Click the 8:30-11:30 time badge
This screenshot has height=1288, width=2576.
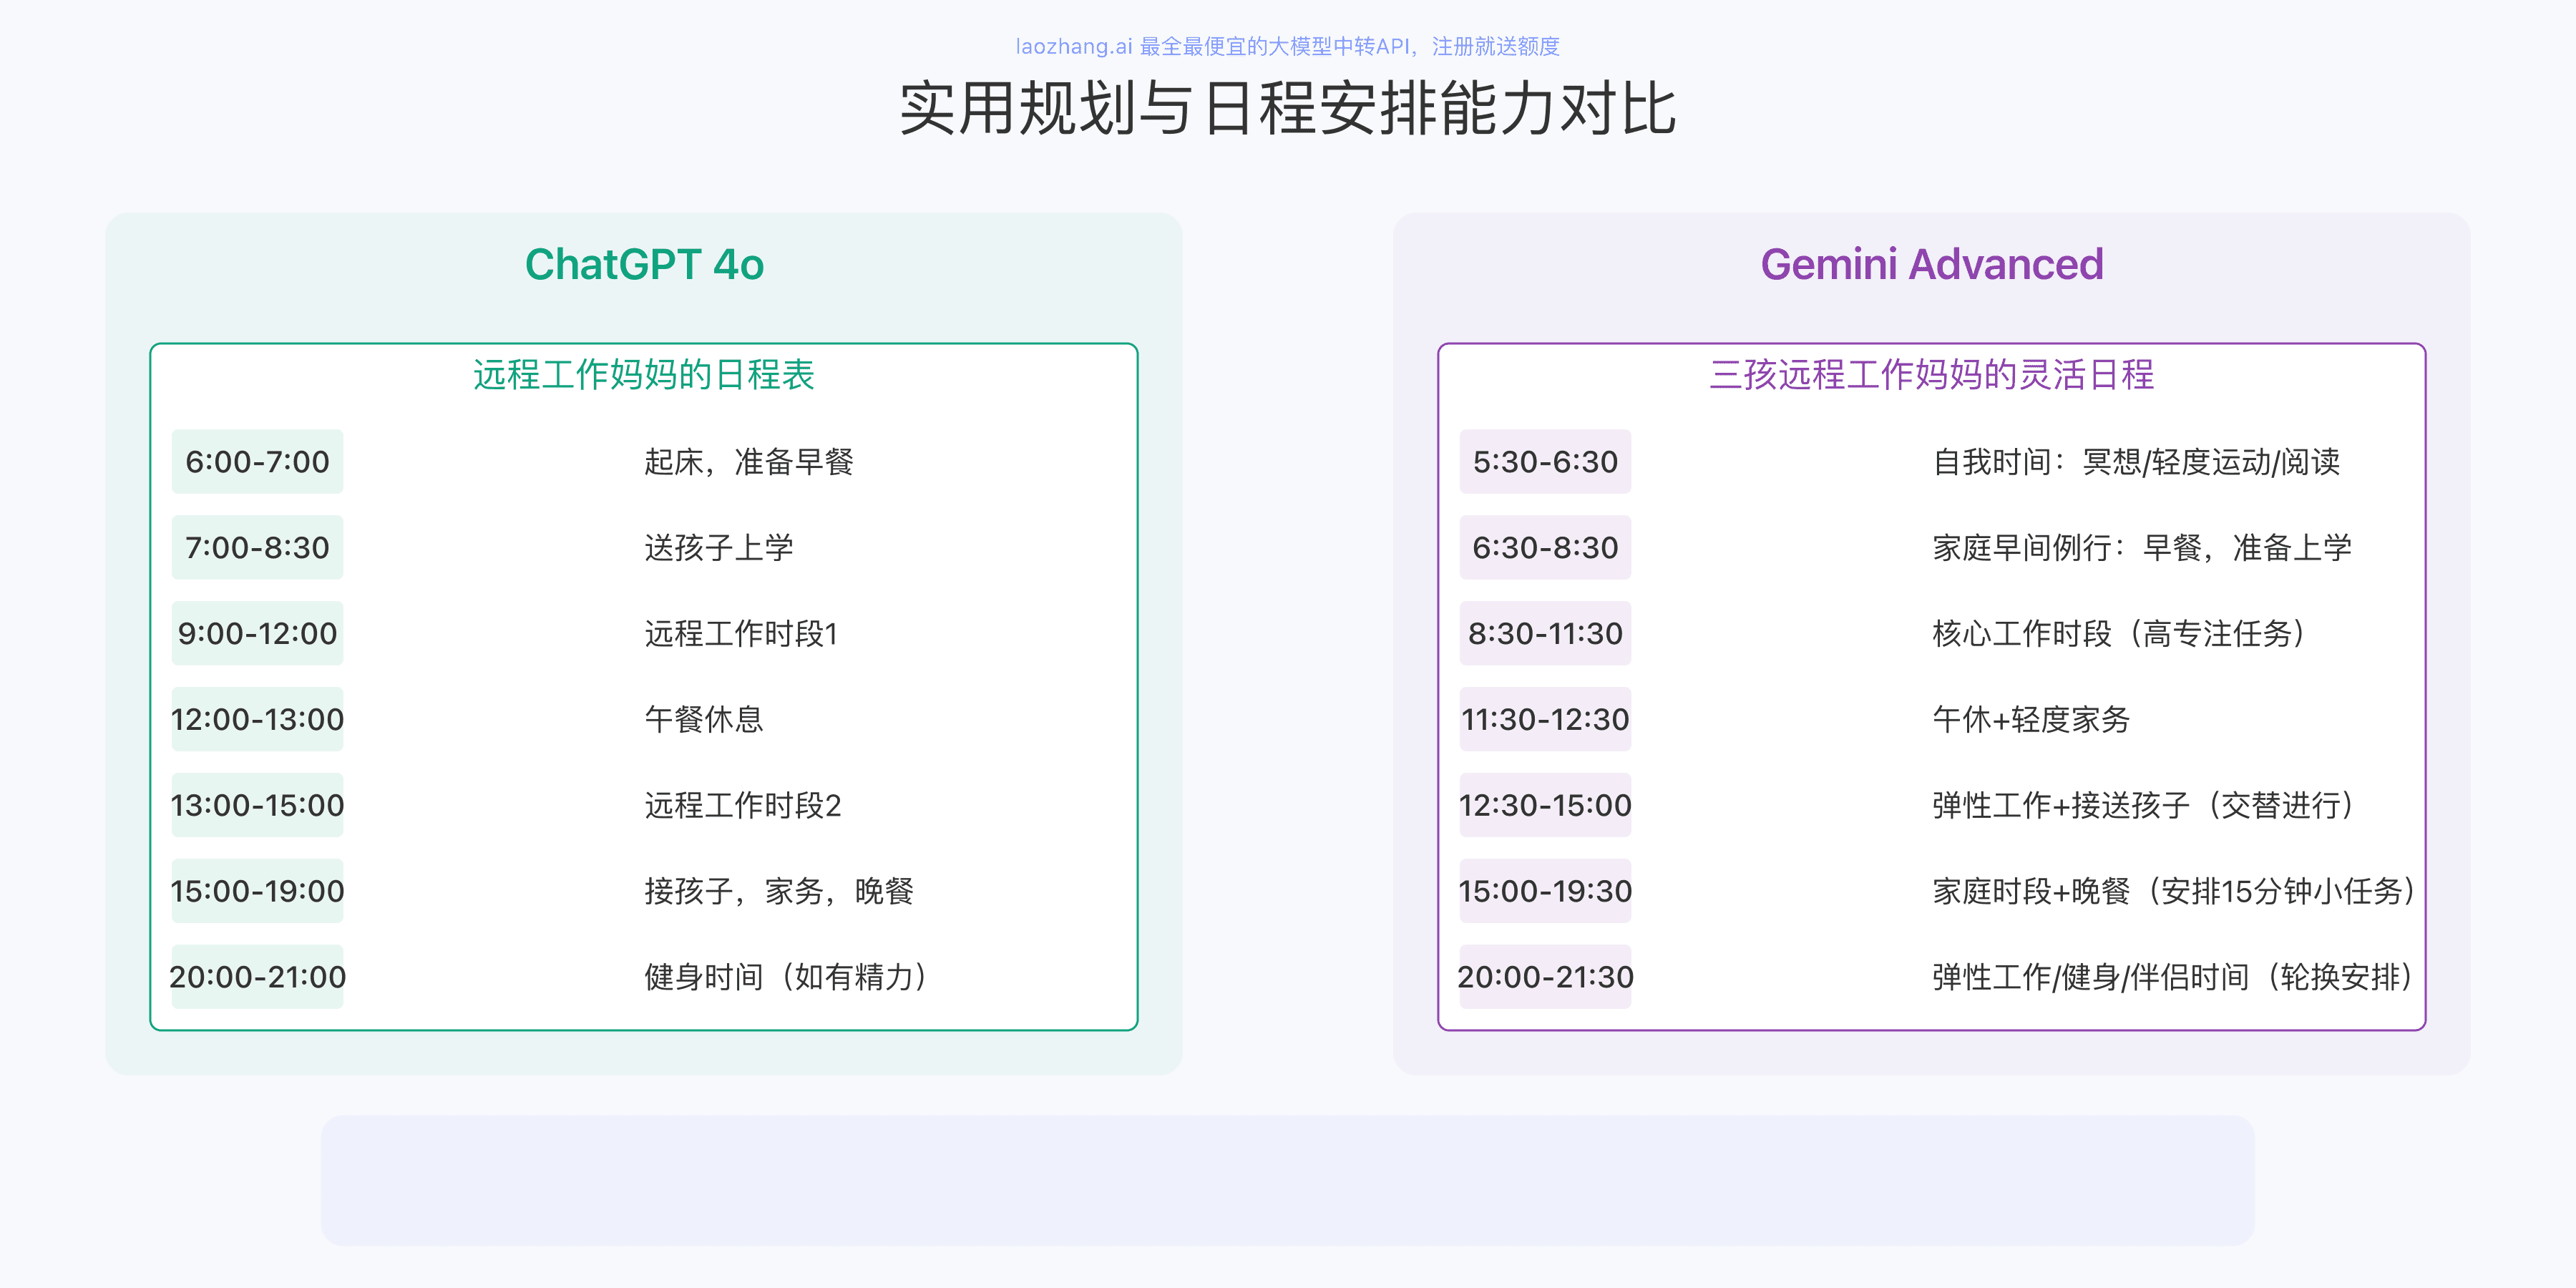click(1545, 634)
